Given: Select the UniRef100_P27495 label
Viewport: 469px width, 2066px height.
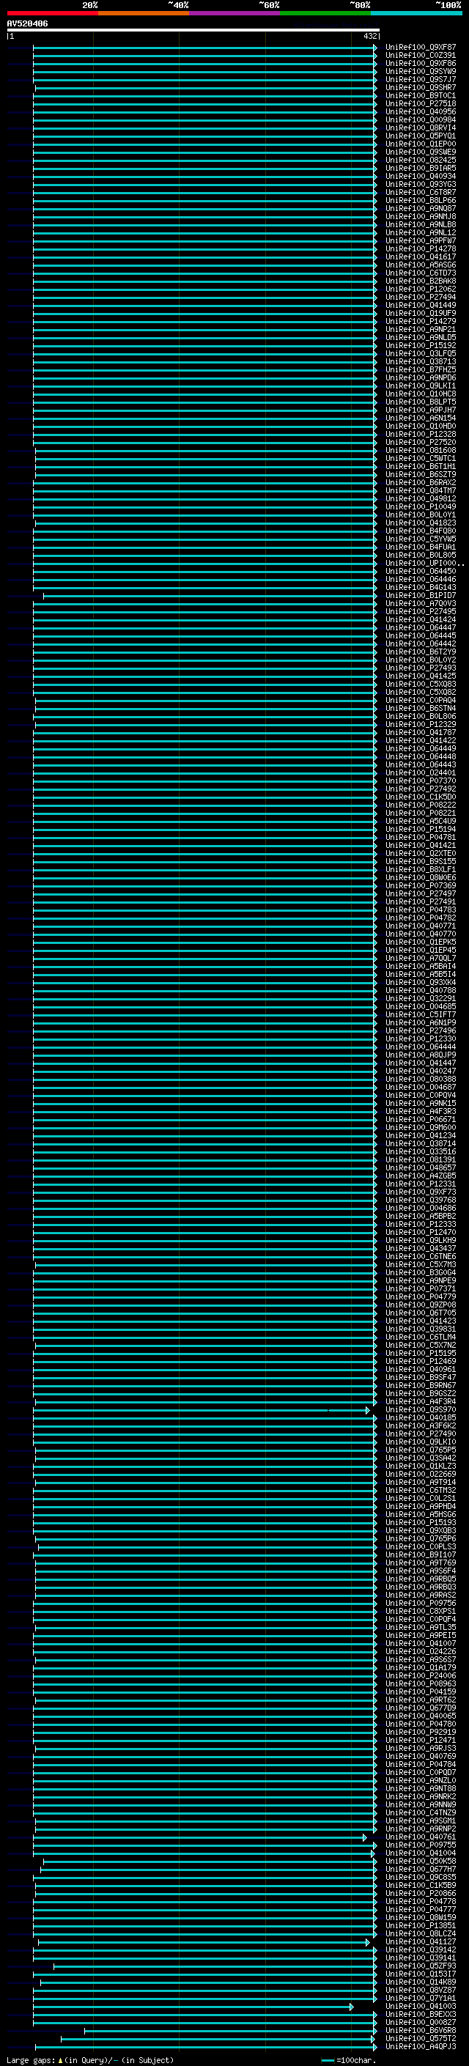Looking at the screenshot, I should [x=421, y=611].
